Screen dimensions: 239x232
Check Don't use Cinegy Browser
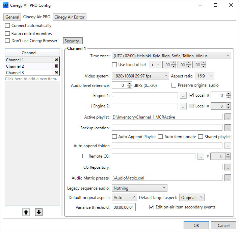7,41
